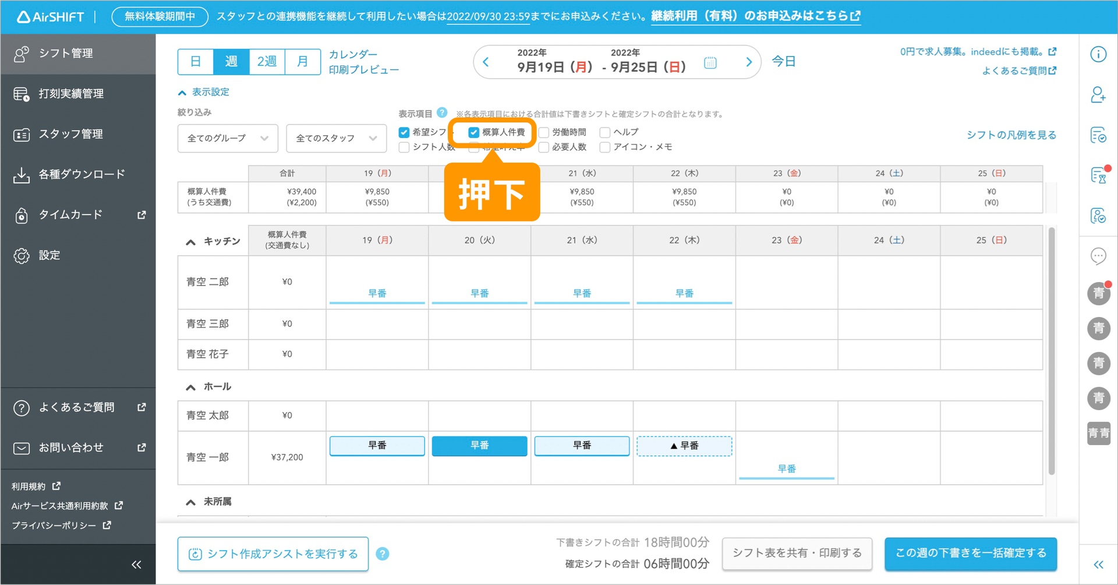The width and height of the screenshot is (1118, 585).
Task: Check the アイコン・メモ option
Action: (x=604, y=147)
